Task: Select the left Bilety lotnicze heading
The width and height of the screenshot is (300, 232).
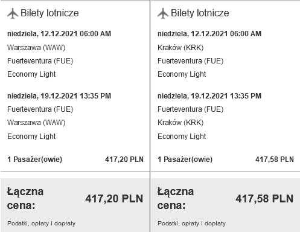Action: [x=49, y=13]
